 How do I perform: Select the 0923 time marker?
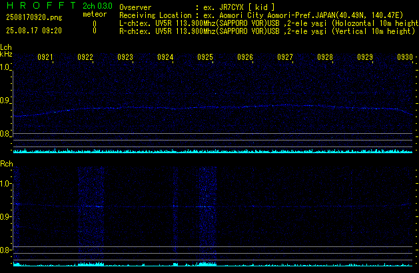coord(125,57)
